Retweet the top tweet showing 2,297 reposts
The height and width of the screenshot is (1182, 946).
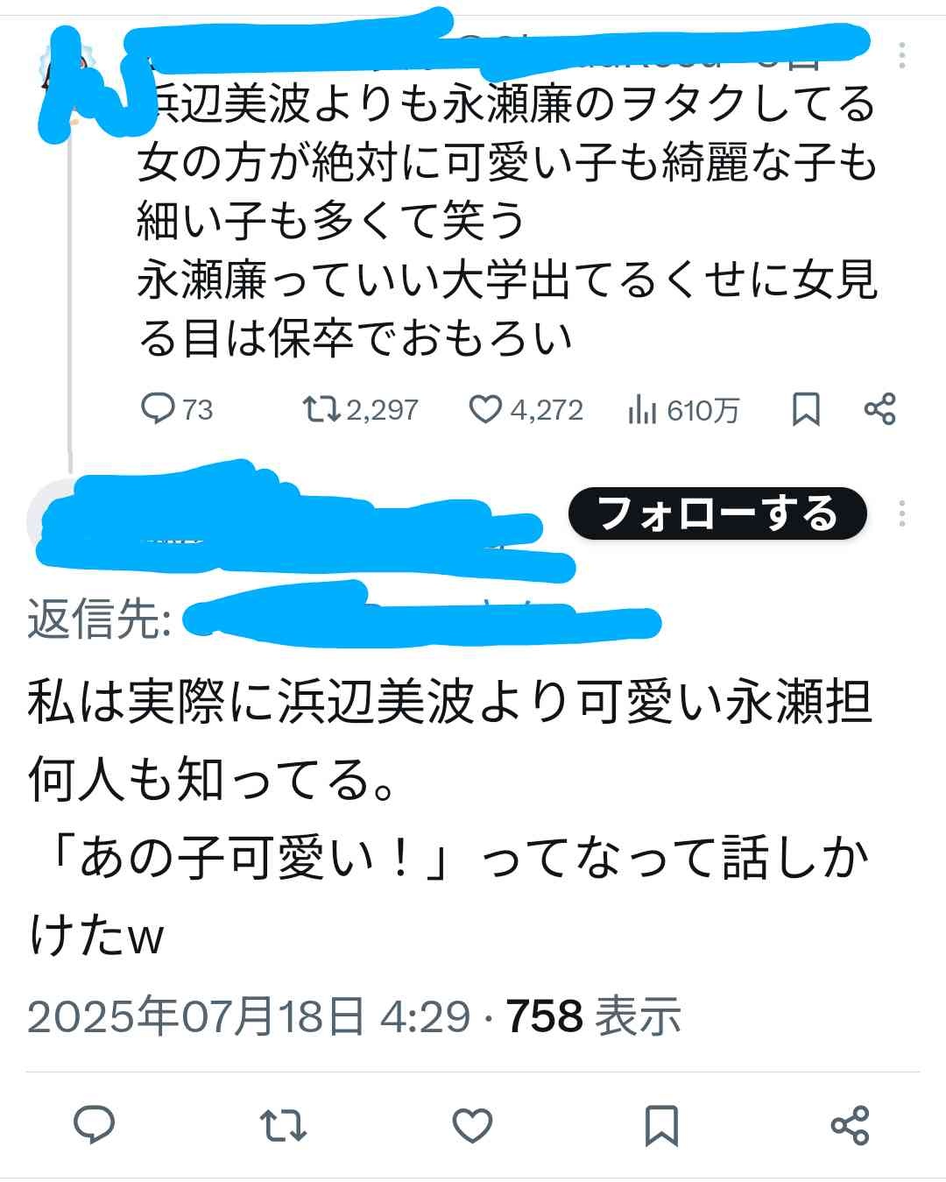point(360,409)
